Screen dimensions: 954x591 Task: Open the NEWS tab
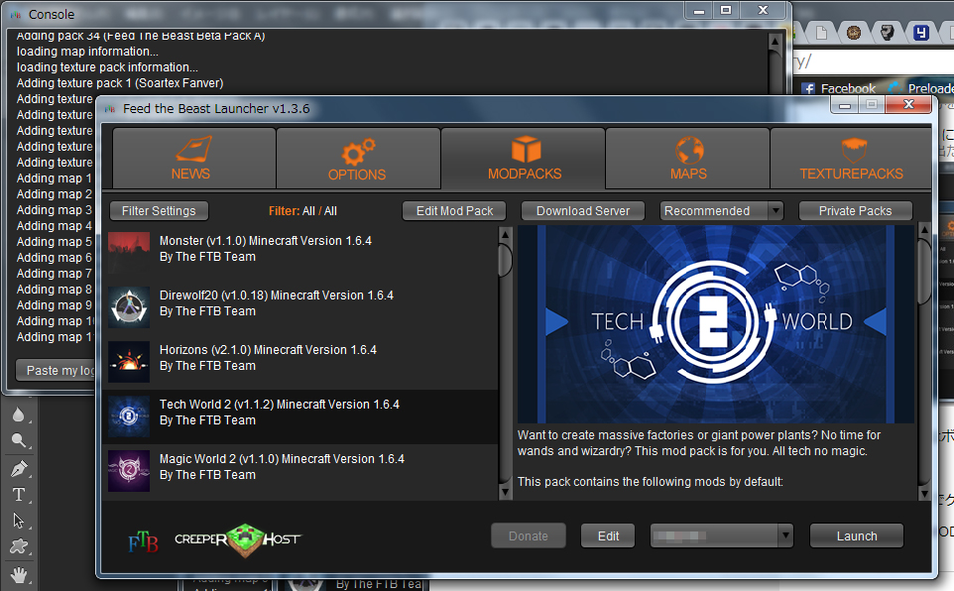(x=194, y=159)
